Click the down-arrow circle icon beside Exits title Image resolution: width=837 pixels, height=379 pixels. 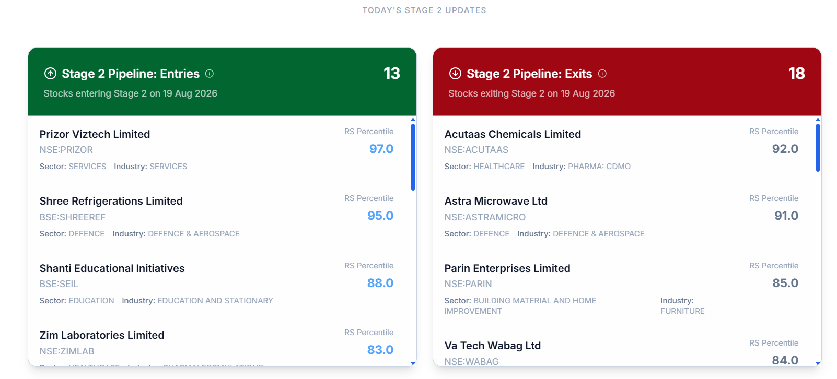455,74
